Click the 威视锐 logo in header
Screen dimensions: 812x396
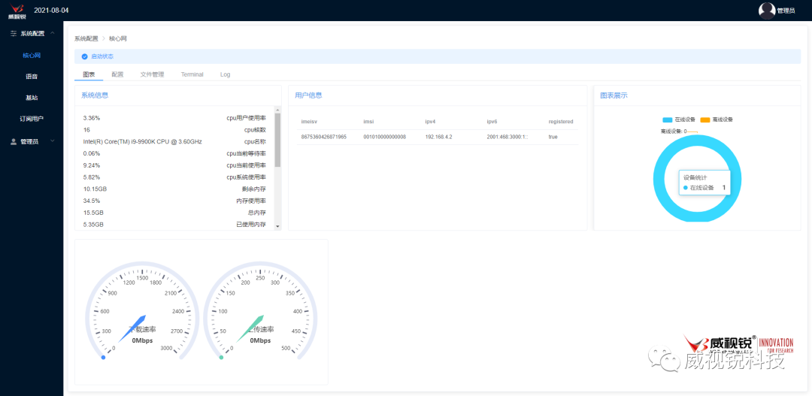pyautogui.click(x=17, y=11)
